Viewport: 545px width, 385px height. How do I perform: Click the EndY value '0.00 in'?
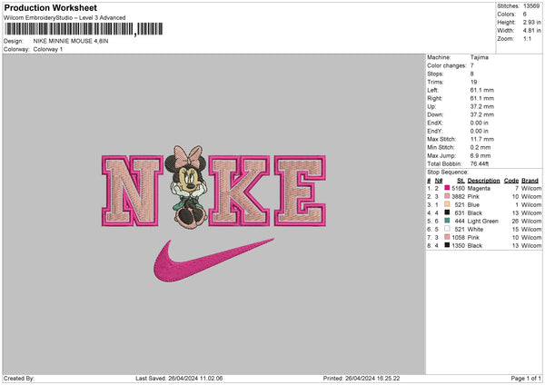tap(480, 131)
